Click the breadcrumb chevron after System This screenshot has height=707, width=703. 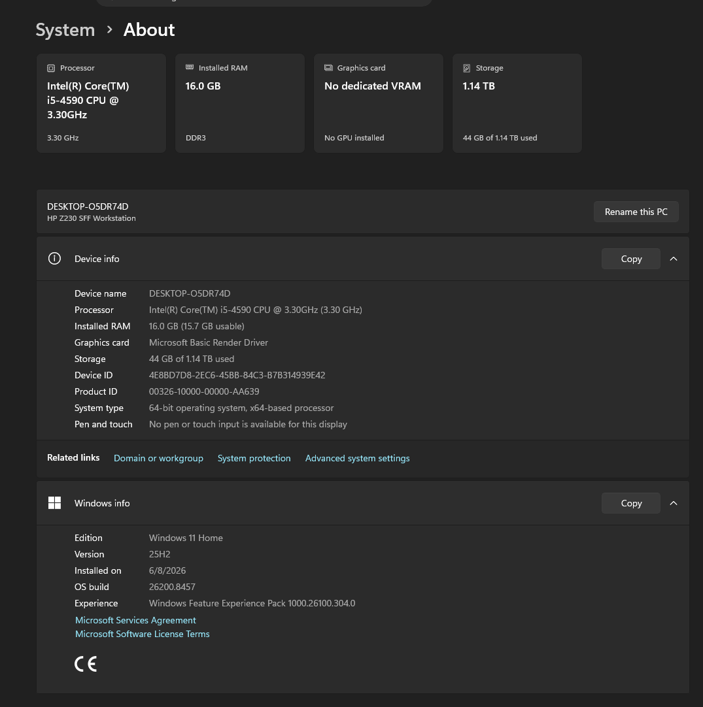click(109, 30)
